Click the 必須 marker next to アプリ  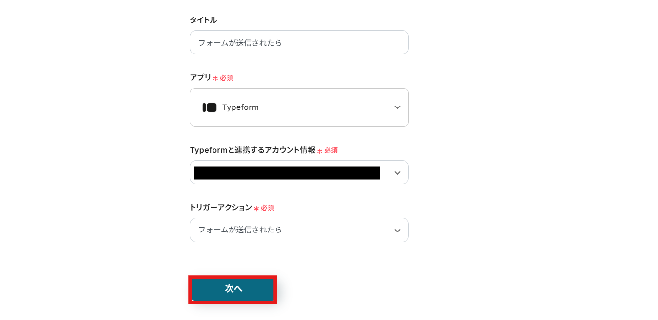pyautogui.click(x=227, y=78)
